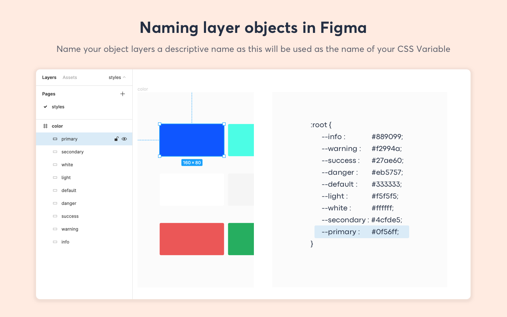Select the rectangle icon next to the info layer
This screenshot has height=317, width=507.
(x=55, y=242)
